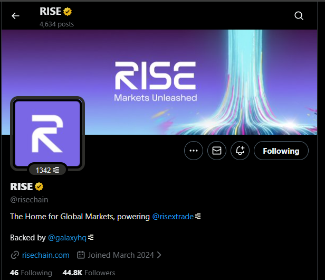This screenshot has height=280, width=325.
Task: Click bio text 'The Home for Global Markets'
Action: [x=62, y=217]
